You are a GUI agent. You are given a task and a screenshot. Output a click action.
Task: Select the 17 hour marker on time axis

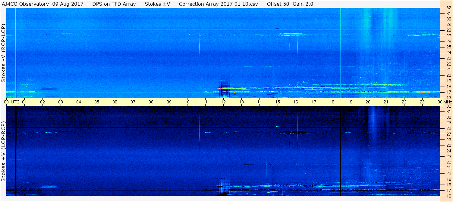pyautogui.click(x=314, y=102)
